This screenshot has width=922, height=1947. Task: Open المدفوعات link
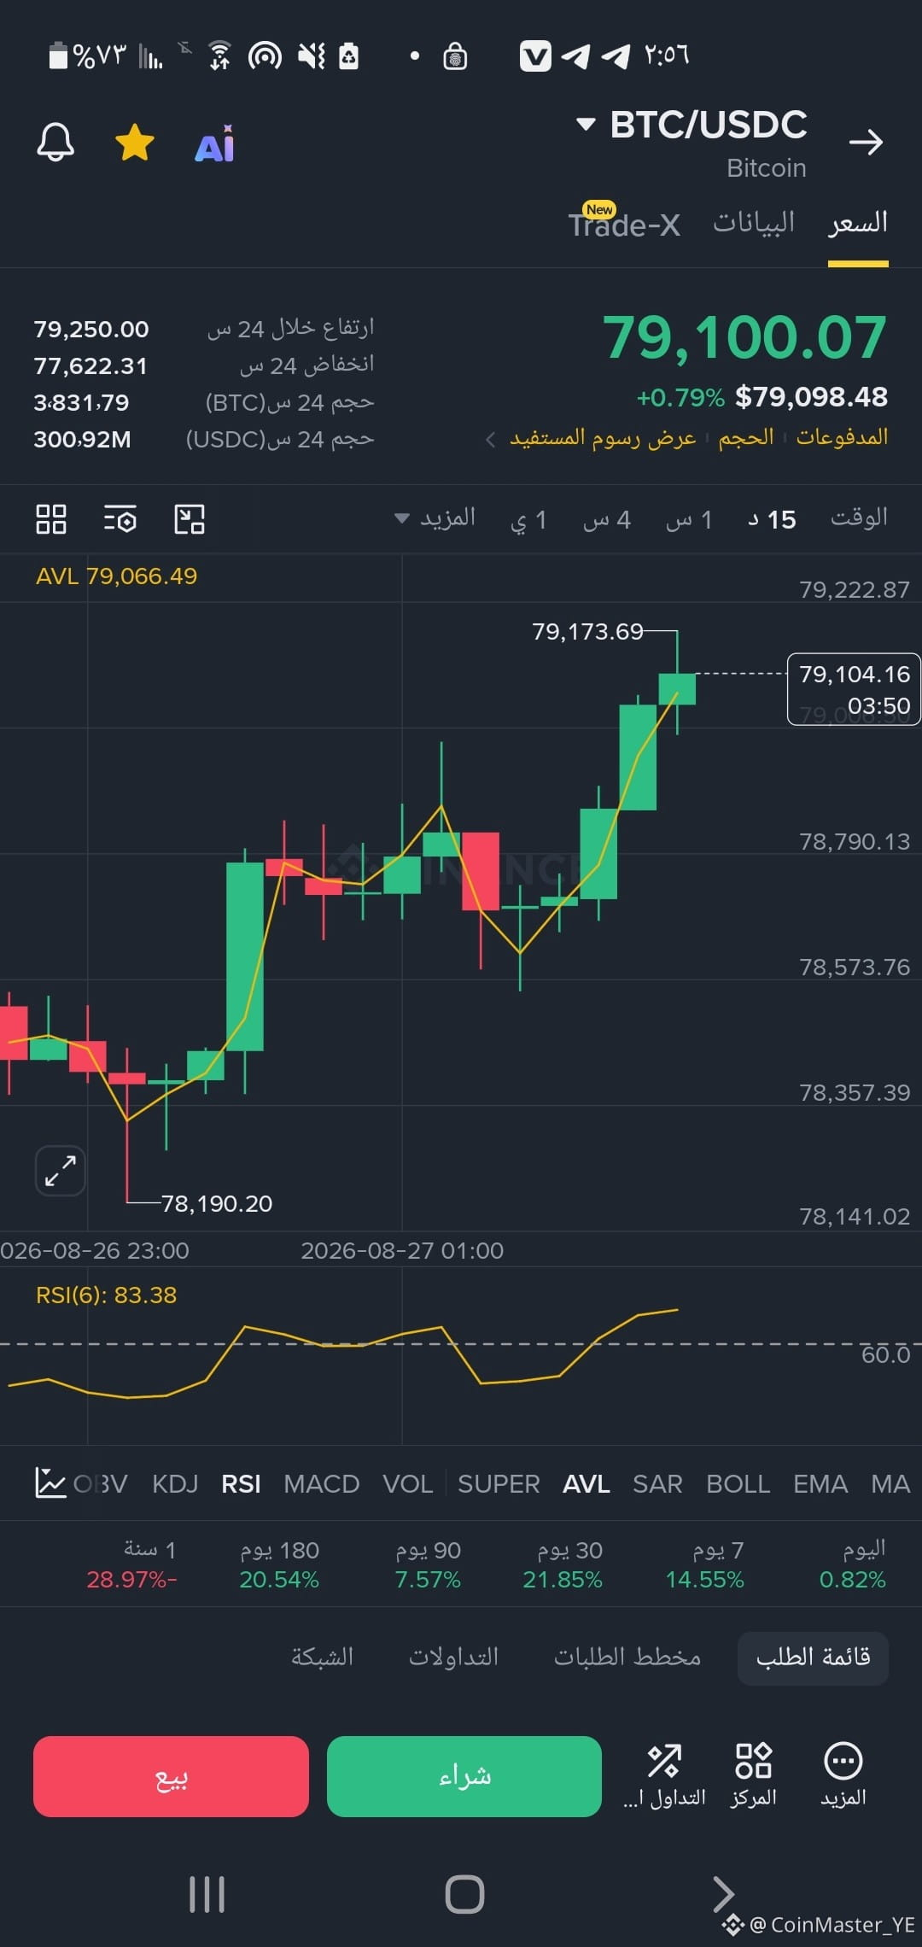843,437
